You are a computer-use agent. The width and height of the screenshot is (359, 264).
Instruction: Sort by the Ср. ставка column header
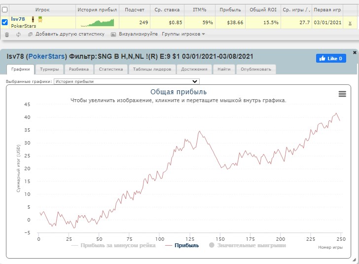tap(167, 10)
